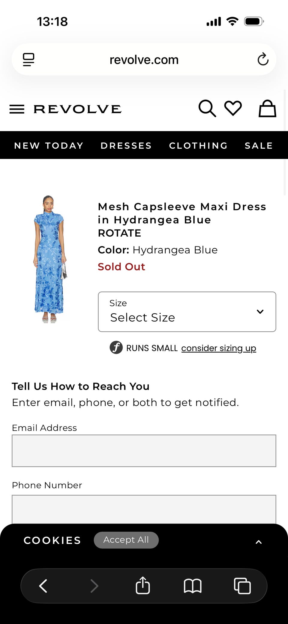
Task: Open the page settings icon in address bar
Action: pyautogui.click(x=29, y=59)
